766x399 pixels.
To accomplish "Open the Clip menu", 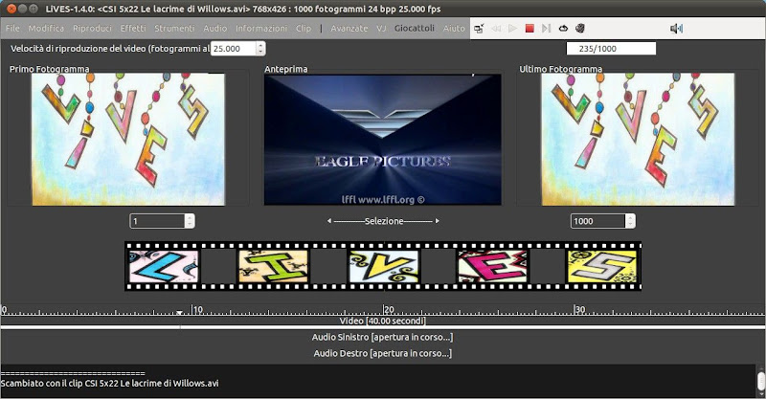I will click(x=304, y=29).
